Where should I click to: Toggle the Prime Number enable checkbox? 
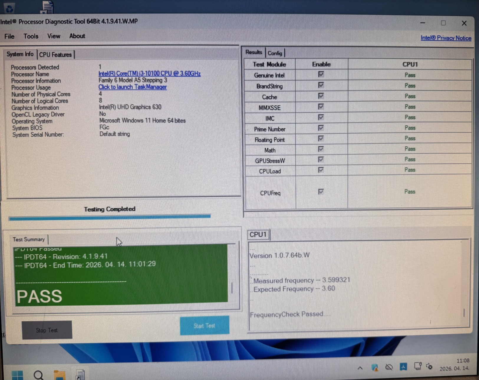pyautogui.click(x=321, y=128)
